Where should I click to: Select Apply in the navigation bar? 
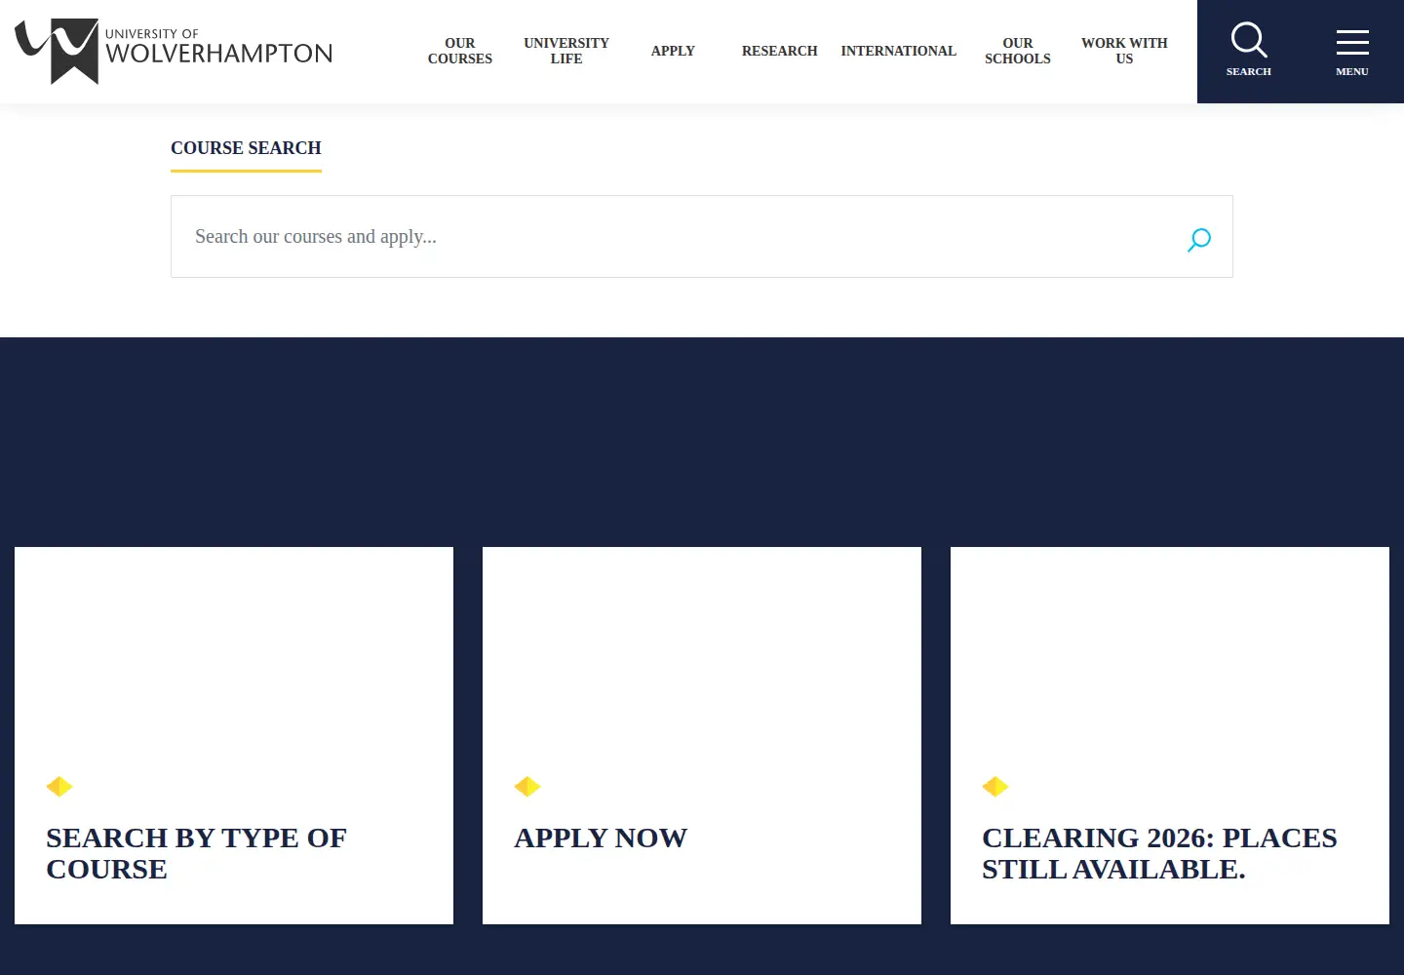[673, 51]
